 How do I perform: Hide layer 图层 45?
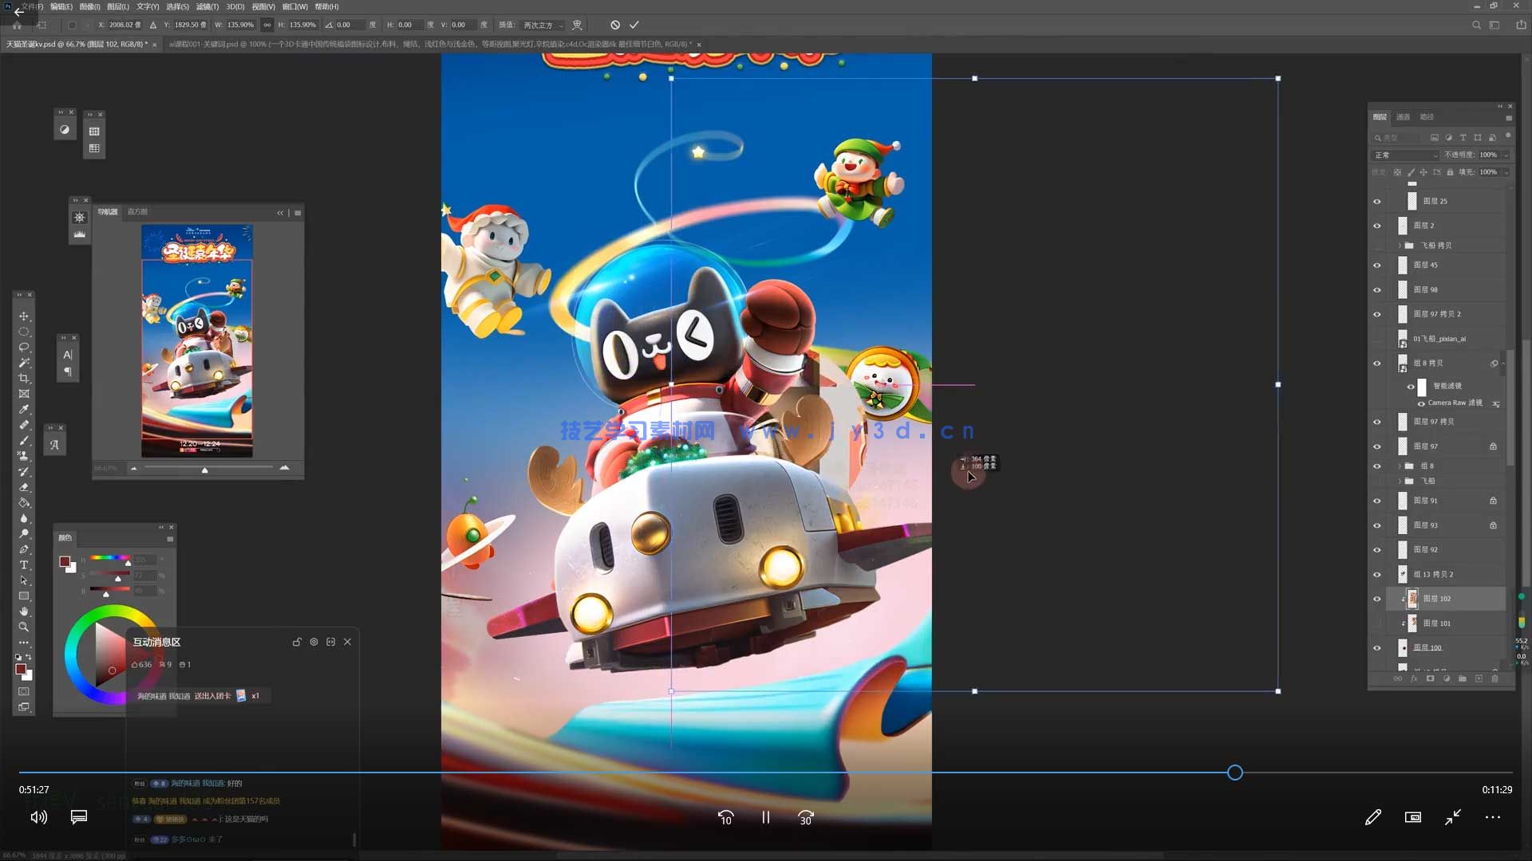1377,265
